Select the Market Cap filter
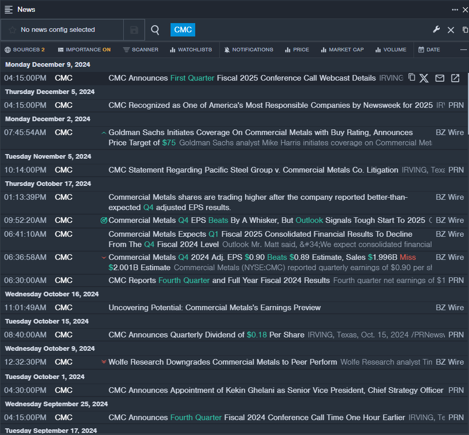Viewport: 469px width, 435px height. [x=342, y=50]
